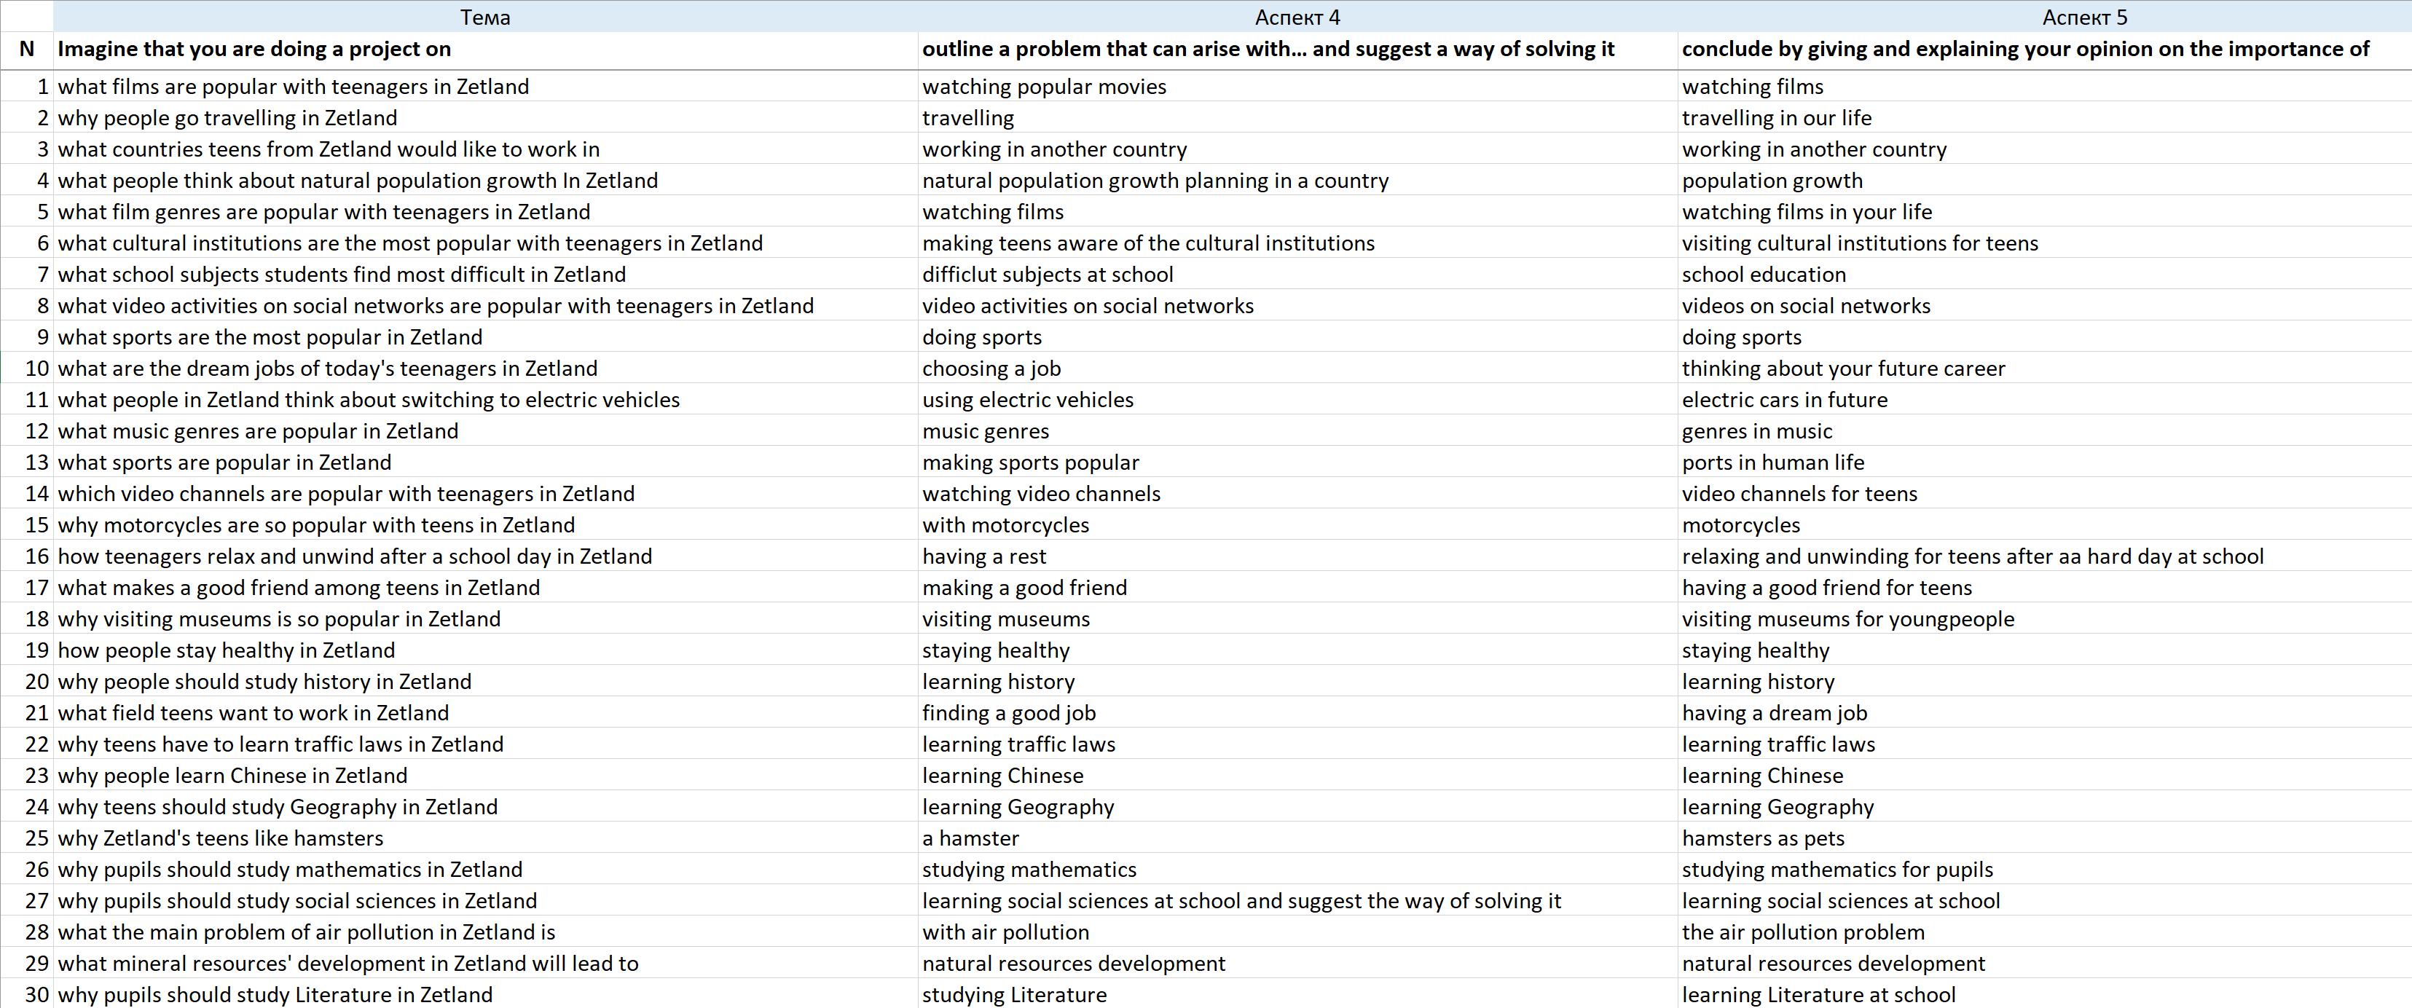This screenshot has width=2412, height=1008.
Task: Select 'what makes a good friend among teens' cell
Action: coord(485,588)
